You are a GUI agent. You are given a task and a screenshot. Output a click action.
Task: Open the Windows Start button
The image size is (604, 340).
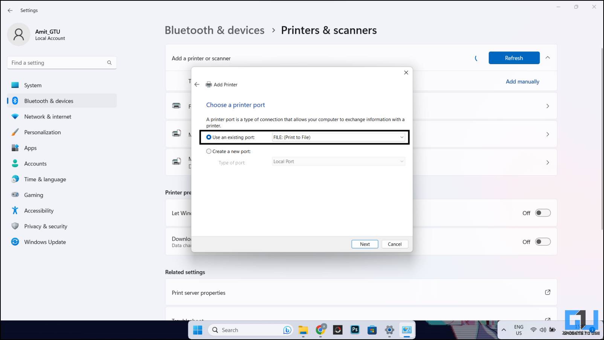pos(197,330)
